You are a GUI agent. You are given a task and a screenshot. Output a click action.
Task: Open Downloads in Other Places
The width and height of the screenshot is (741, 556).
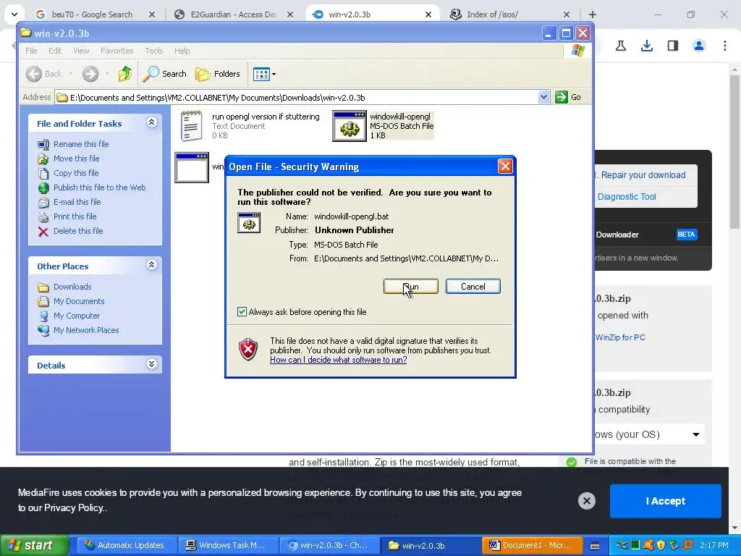(x=72, y=287)
